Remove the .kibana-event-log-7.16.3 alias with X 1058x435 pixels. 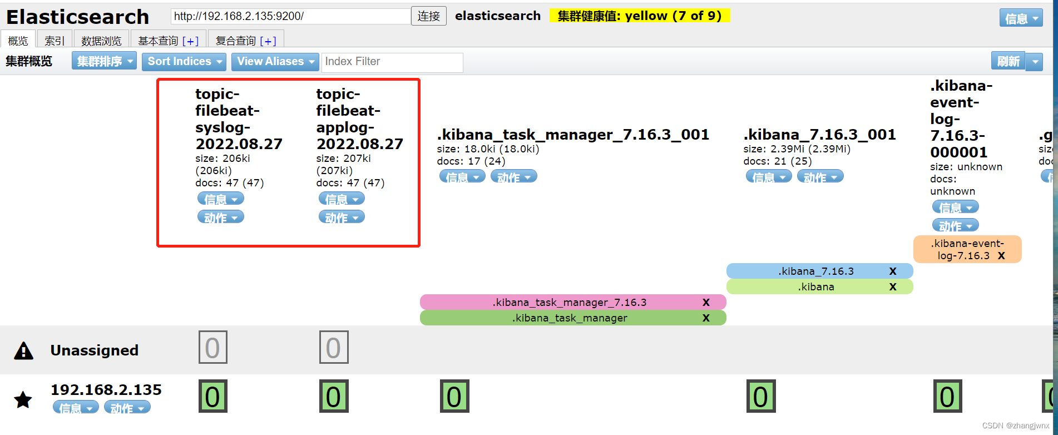1001,256
